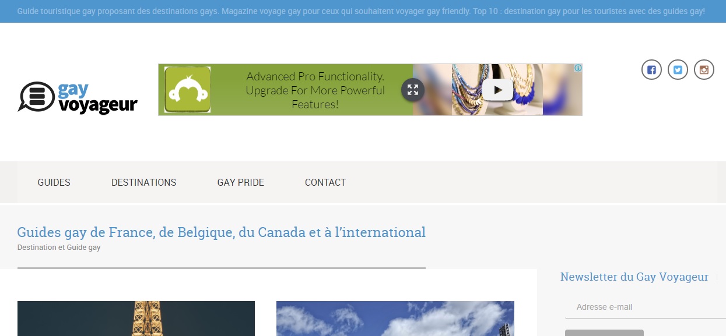Play the ad video
Screen dimensions: 726x336
[497, 90]
